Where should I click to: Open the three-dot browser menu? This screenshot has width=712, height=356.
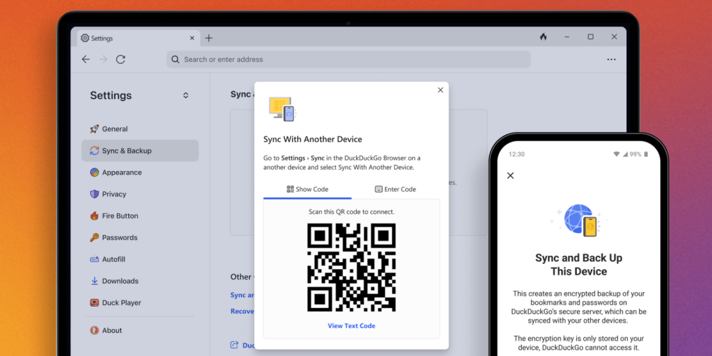[611, 59]
